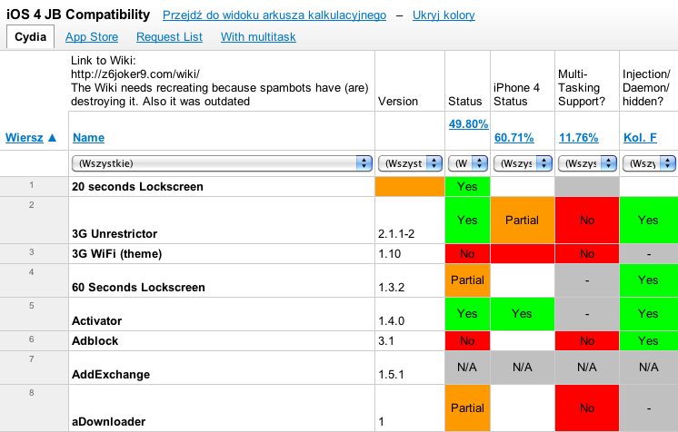Click orange Status 'Partial' for 60 Seconds Lockscreen

[x=467, y=280]
